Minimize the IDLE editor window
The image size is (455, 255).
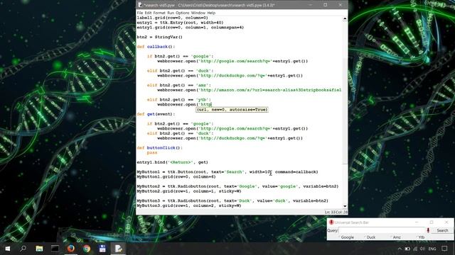(x=310, y=5)
